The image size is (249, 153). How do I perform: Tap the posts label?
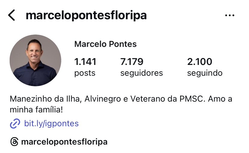(x=85, y=73)
